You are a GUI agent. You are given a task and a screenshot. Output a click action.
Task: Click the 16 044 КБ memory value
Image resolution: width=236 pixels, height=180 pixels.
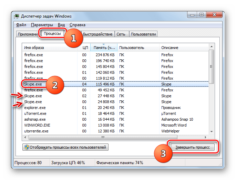coord(106,119)
